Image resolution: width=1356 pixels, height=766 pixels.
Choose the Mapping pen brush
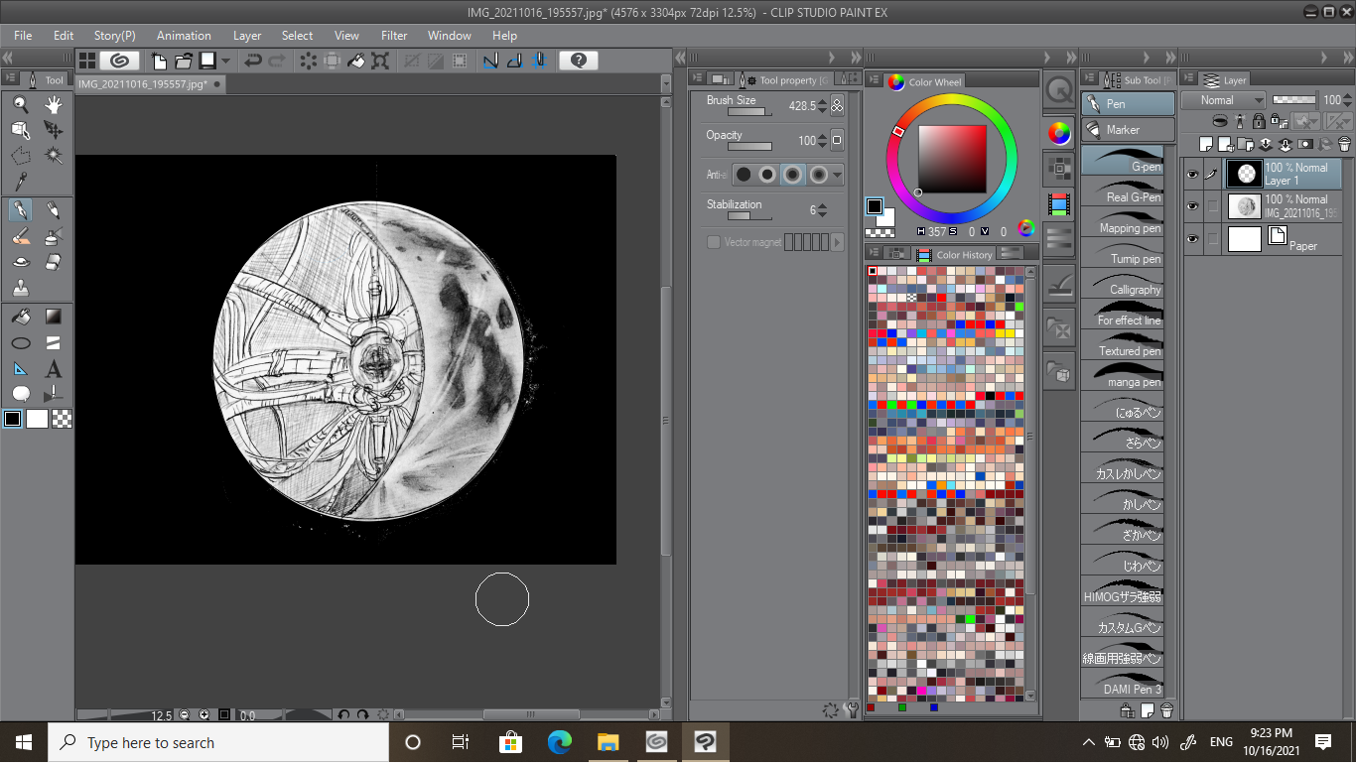(1122, 221)
